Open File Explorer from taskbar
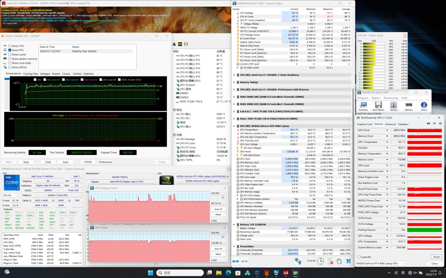The height and width of the screenshot is (278, 446). (x=218, y=273)
